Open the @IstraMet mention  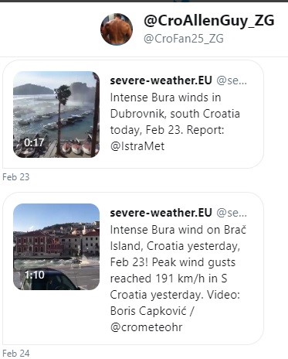(137, 146)
